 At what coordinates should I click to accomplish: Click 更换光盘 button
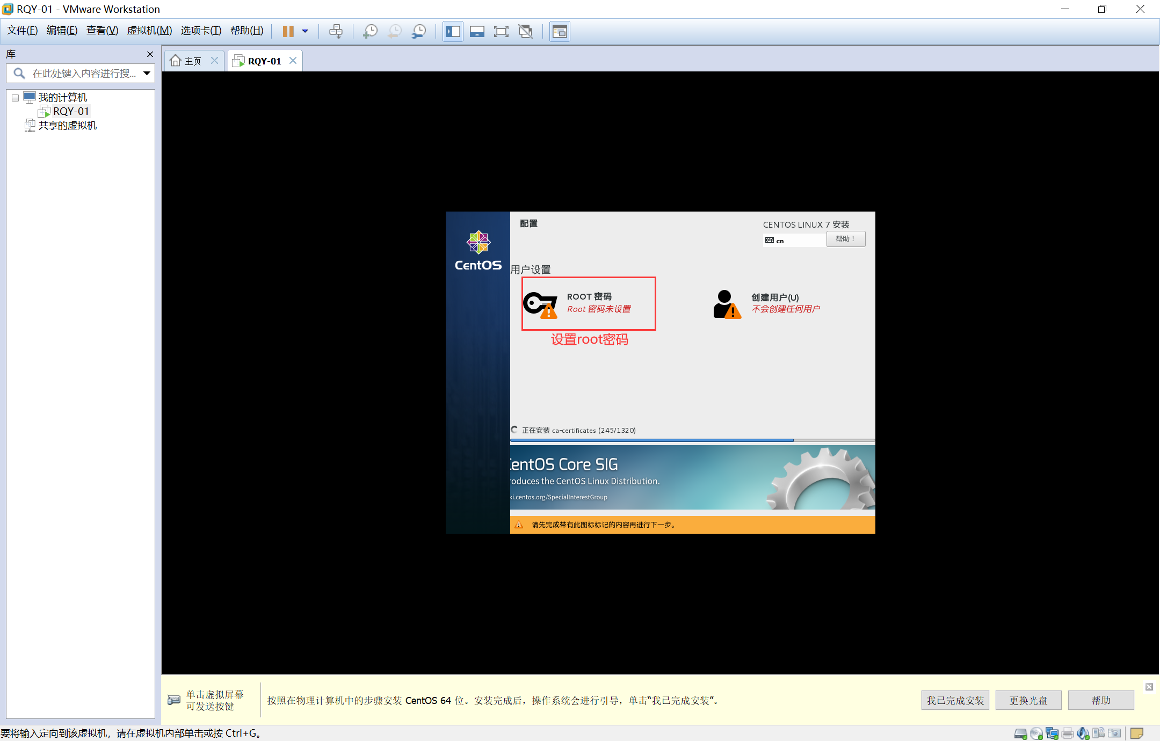1028,700
